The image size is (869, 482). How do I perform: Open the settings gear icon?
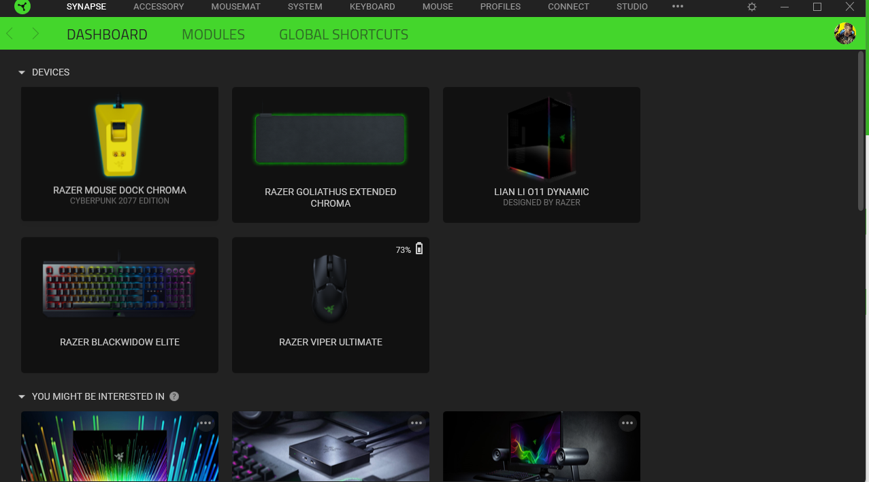pos(752,7)
